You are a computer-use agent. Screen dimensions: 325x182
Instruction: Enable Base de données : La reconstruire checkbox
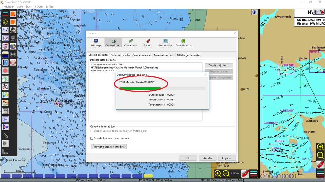[x=92, y=138]
